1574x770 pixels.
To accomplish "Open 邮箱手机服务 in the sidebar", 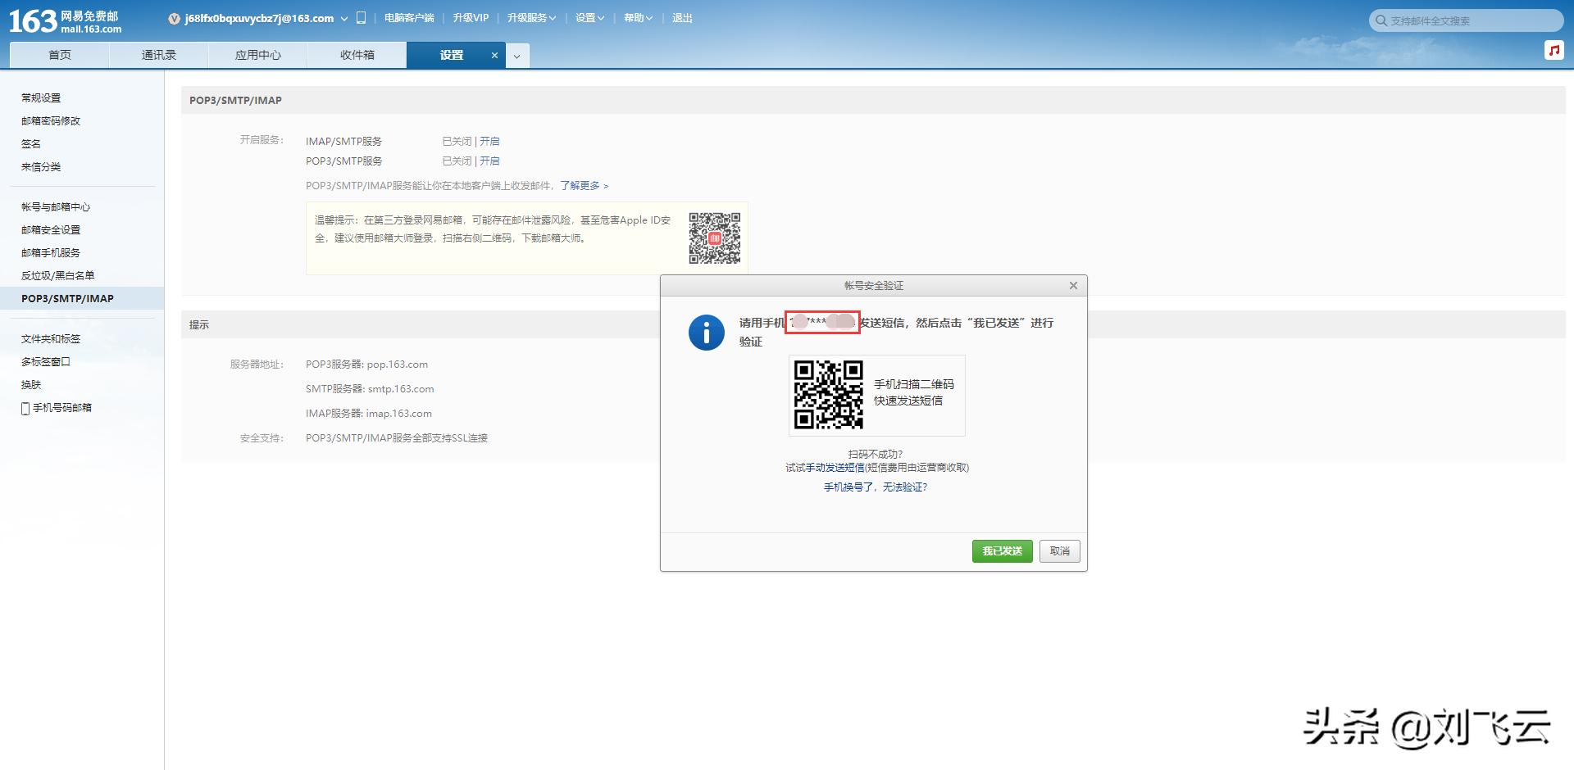I will (x=51, y=252).
